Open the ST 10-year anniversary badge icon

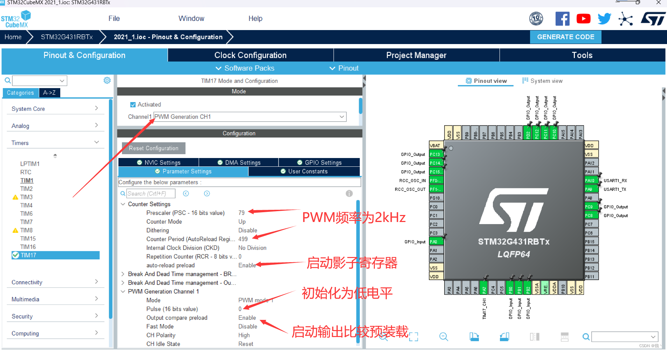[x=536, y=19]
